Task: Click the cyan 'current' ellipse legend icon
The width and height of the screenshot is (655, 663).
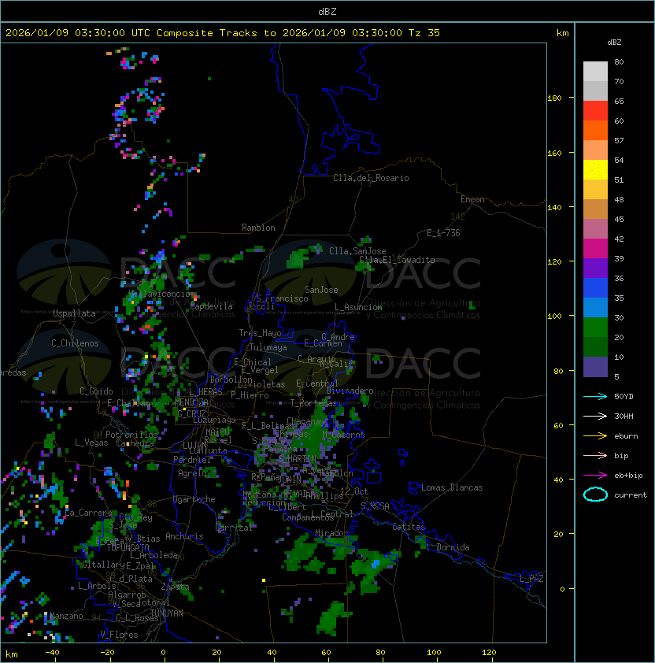Action: (595, 494)
